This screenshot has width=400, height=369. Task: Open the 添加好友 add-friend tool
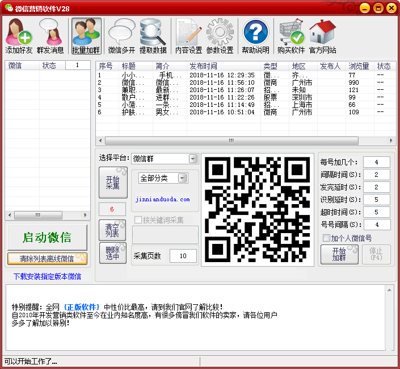(19, 36)
